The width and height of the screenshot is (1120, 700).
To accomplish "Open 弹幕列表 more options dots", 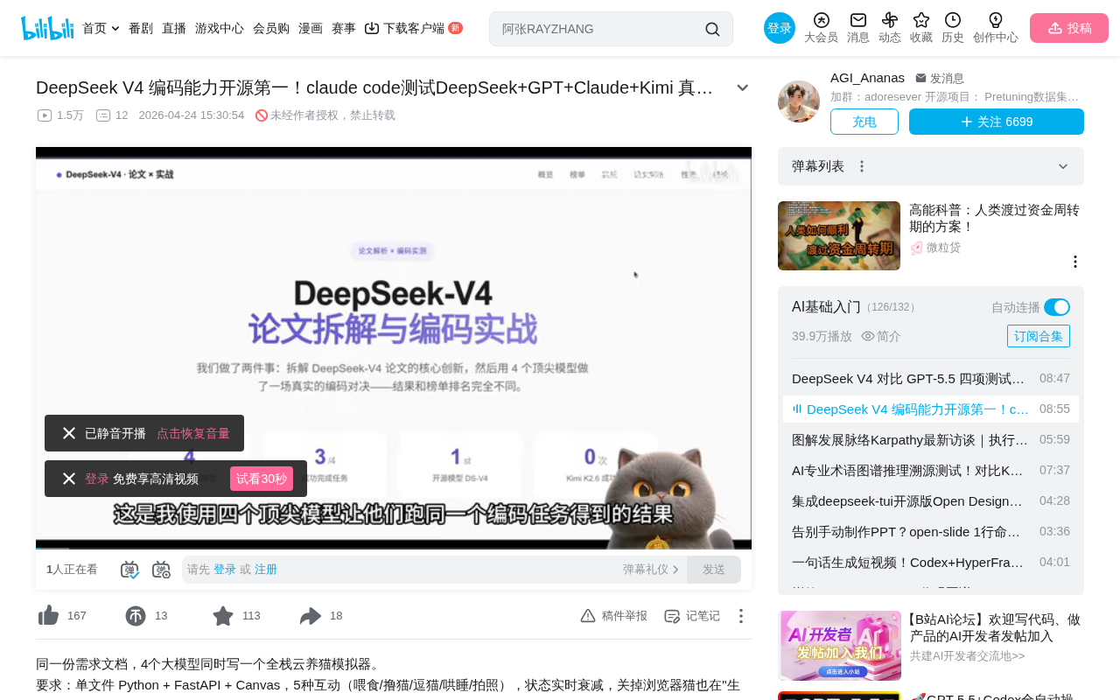I will (x=862, y=166).
